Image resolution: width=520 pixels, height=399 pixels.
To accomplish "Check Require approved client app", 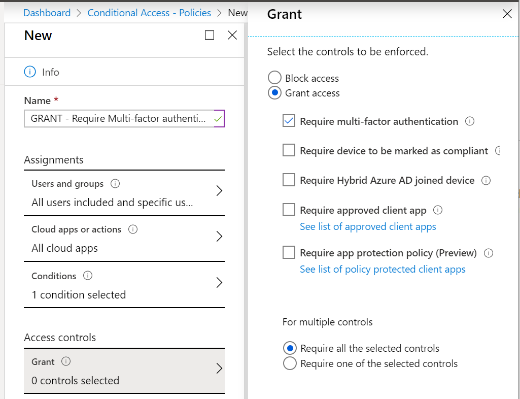I will [x=289, y=210].
